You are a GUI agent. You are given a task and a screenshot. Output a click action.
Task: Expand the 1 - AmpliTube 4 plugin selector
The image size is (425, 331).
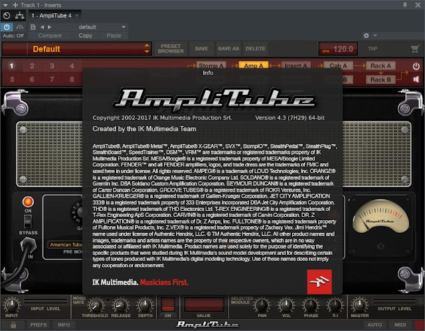coord(77,15)
